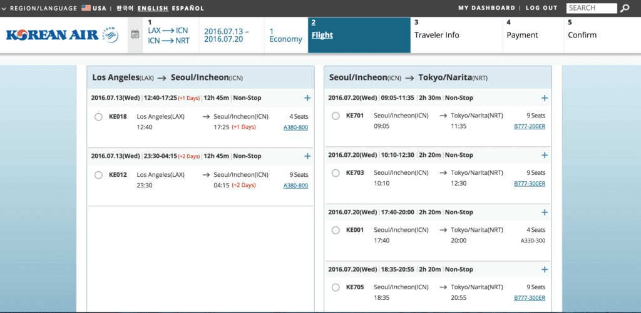Image resolution: width=641 pixels, height=313 pixels.
Task: Open B777-300ER aircraft link for KE705
Action: click(x=530, y=297)
